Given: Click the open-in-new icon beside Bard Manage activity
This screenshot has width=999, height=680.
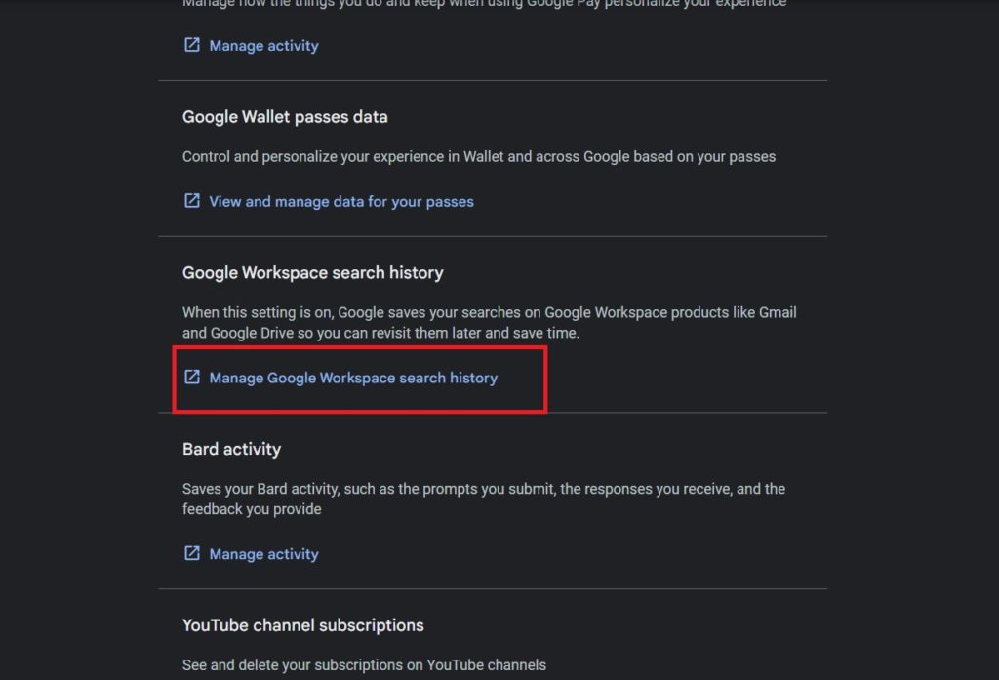Looking at the screenshot, I should pyautogui.click(x=192, y=553).
